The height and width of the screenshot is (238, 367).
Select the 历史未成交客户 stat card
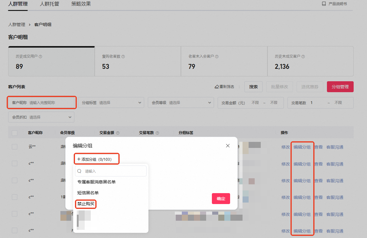(311, 61)
